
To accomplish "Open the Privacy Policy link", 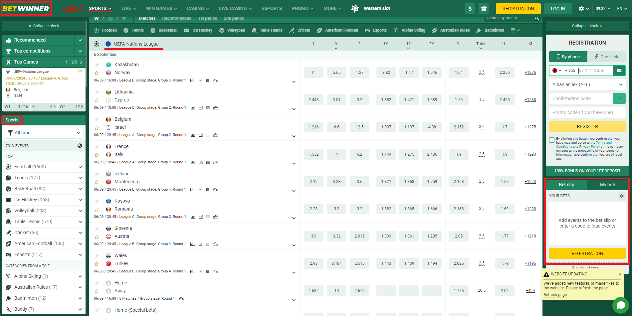I will coord(589,147).
